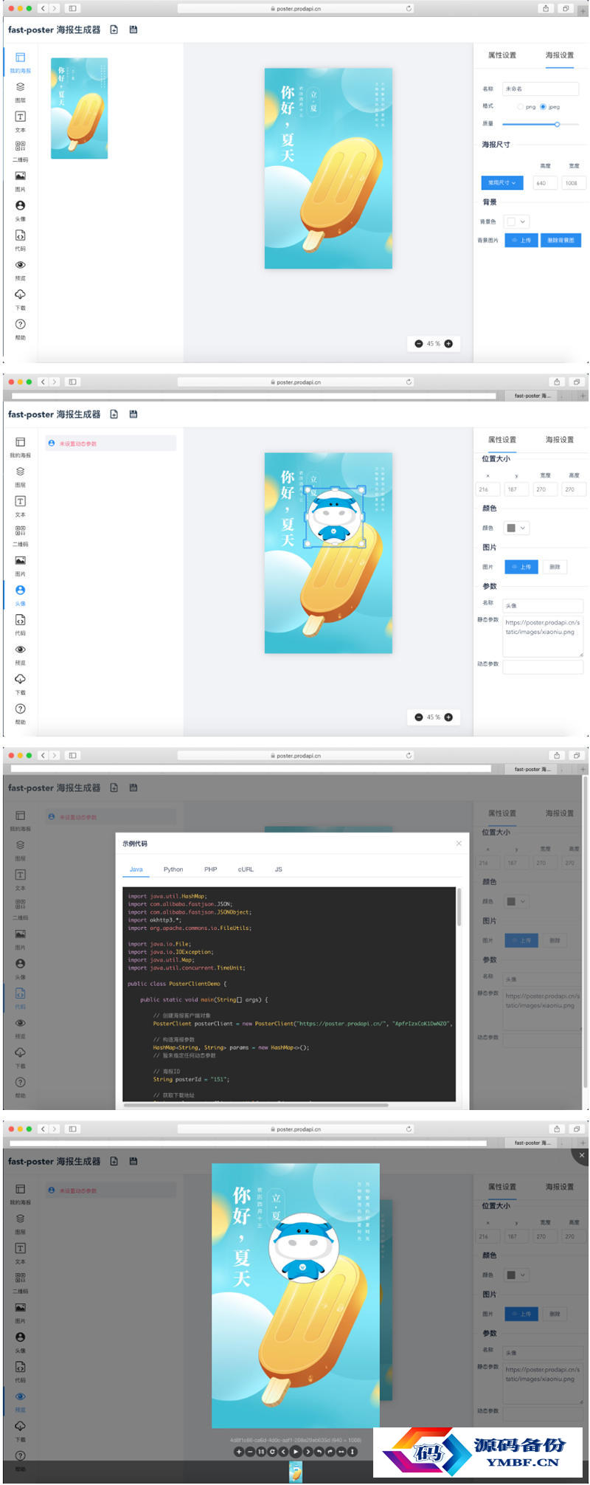
Task: Open 图层 sidebar icon in second window
Action: (x=20, y=477)
